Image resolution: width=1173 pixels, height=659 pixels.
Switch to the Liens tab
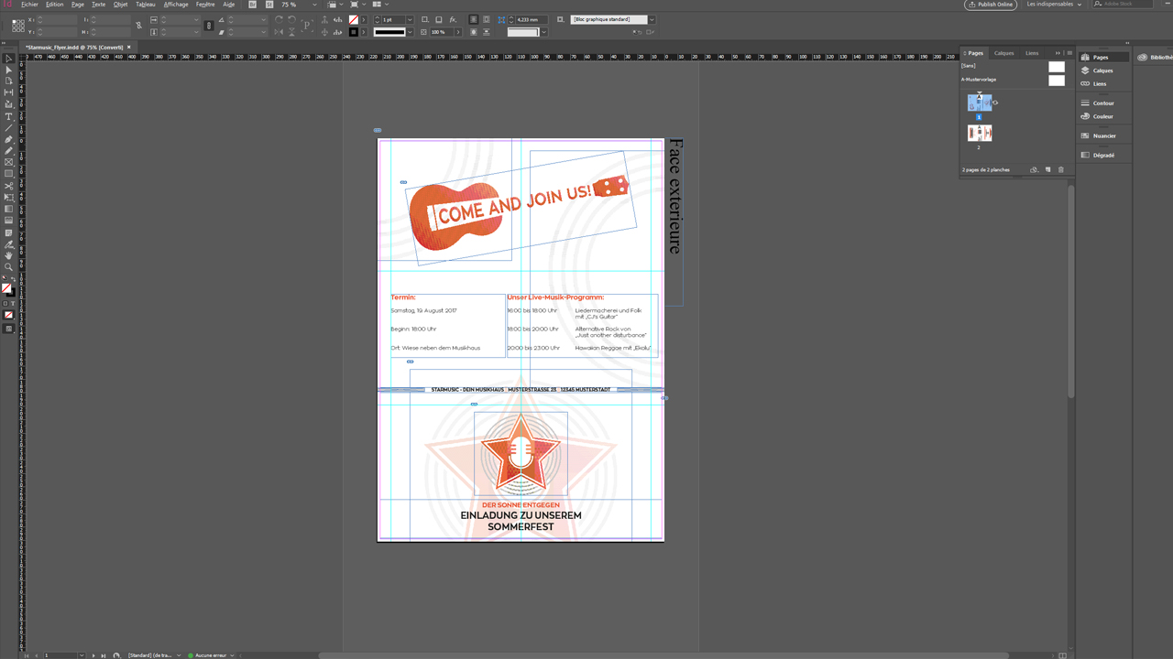pos(1032,53)
